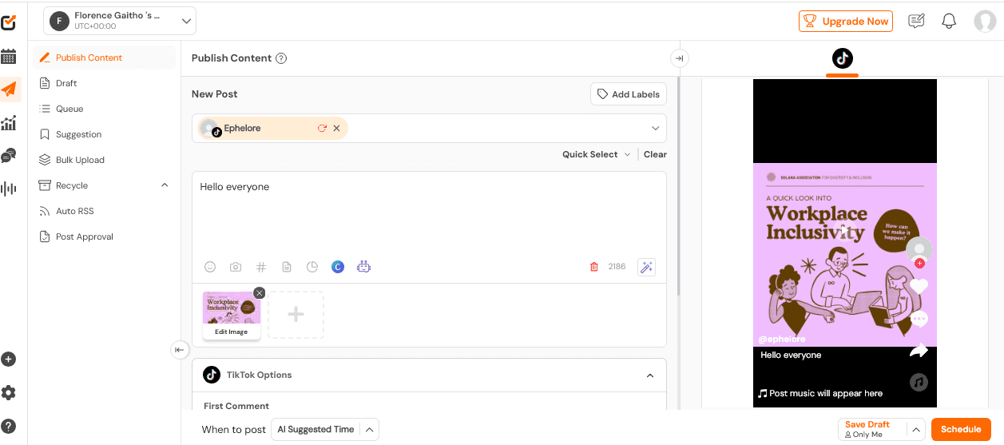The image size is (1004, 445).
Task: Open the Quick Select dropdown
Action: (x=596, y=154)
